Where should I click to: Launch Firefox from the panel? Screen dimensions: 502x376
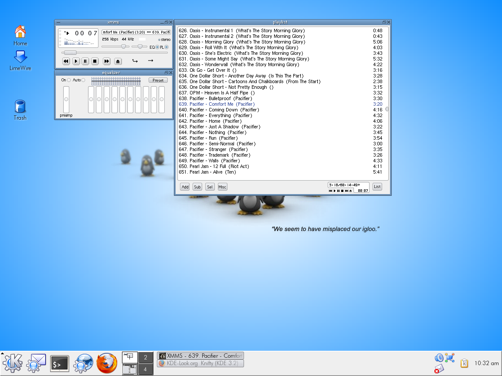(x=107, y=363)
